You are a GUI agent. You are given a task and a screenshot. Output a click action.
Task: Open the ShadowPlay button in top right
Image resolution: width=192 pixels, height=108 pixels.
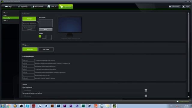pos(174,7)
